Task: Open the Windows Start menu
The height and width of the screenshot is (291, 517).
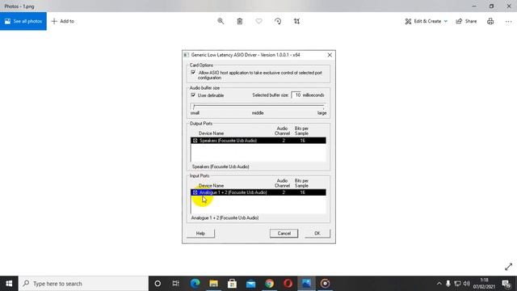Action: pos(9,284)
